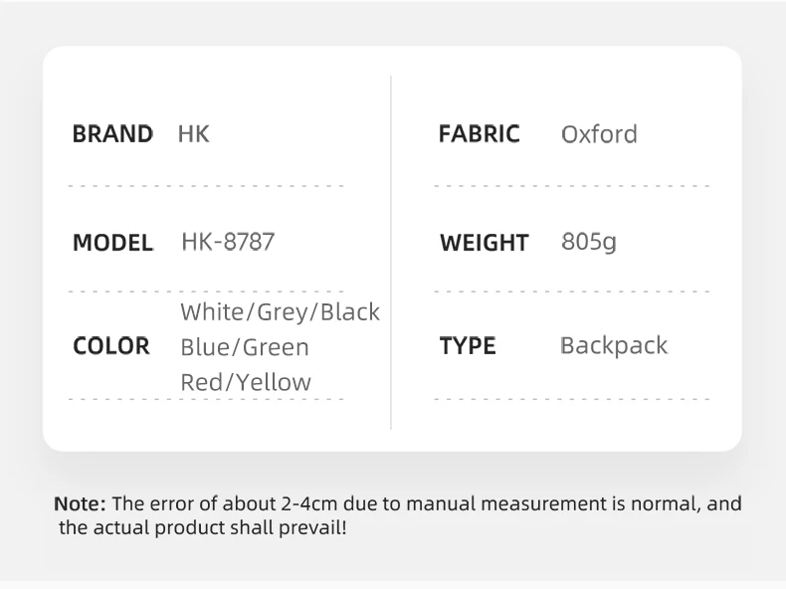The height and width of the screenshot is (589, 786).
Task: Click the COLOR label
Action: [110, 346]
